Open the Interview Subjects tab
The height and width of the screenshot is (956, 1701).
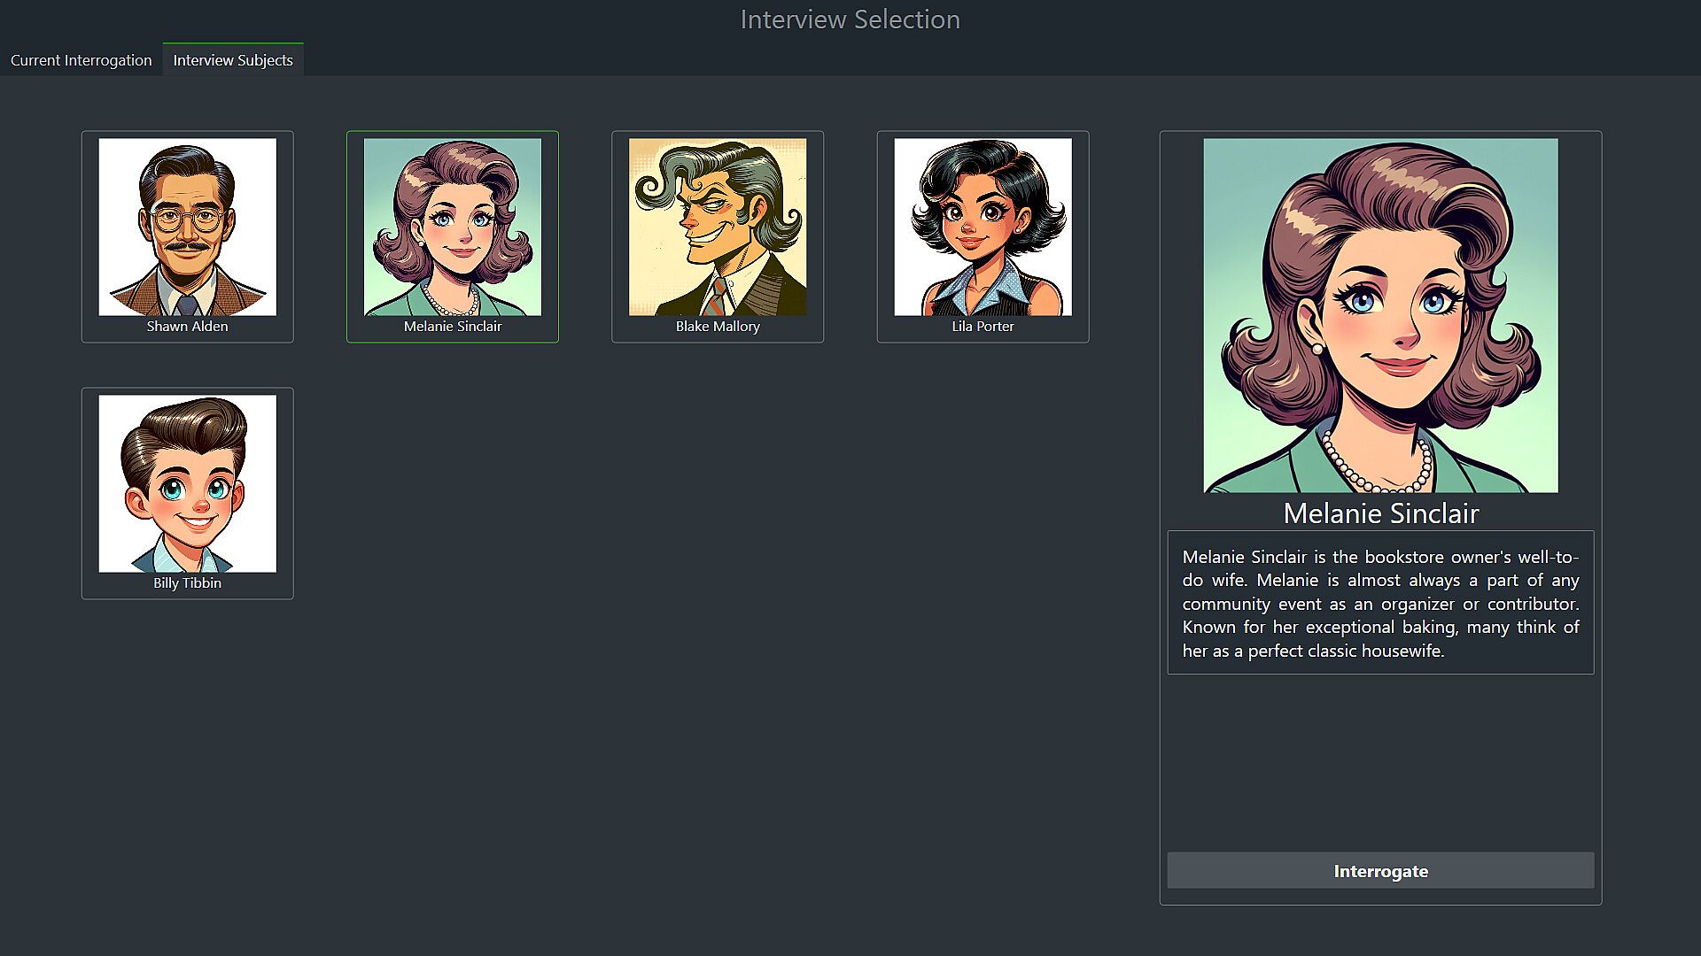pos(232,60)
